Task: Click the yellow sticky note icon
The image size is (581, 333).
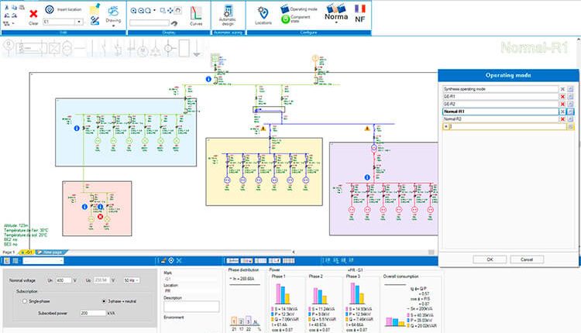Action: point(95,9)
